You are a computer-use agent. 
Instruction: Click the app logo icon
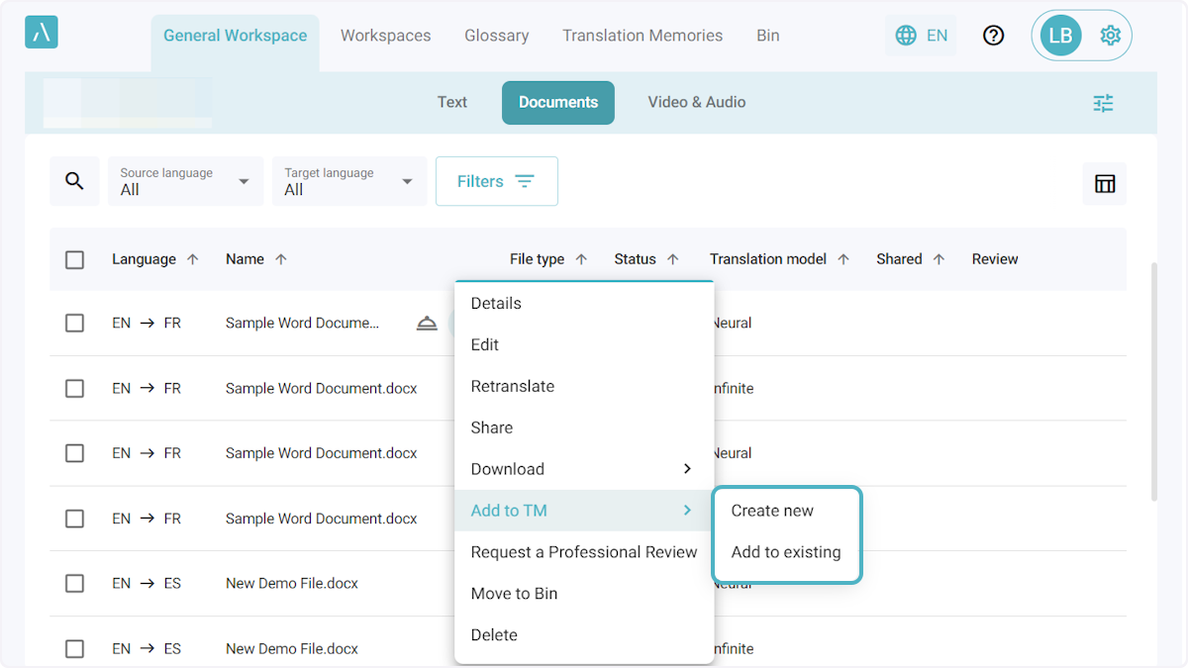coord(42,33)
